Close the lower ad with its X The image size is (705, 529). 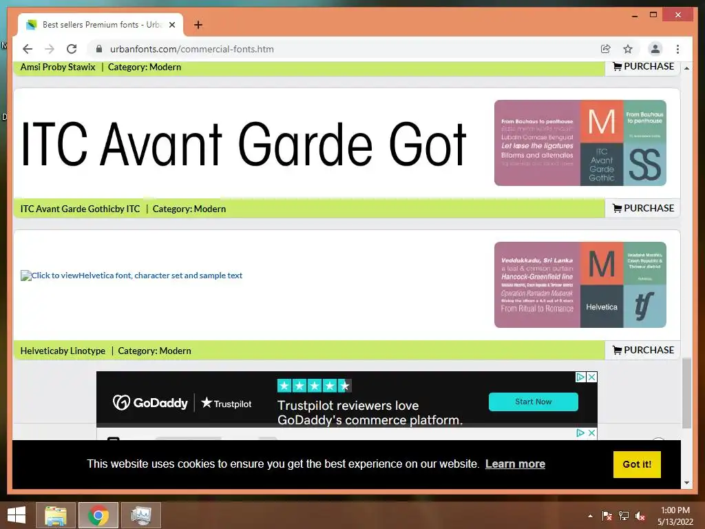[592, 433]
